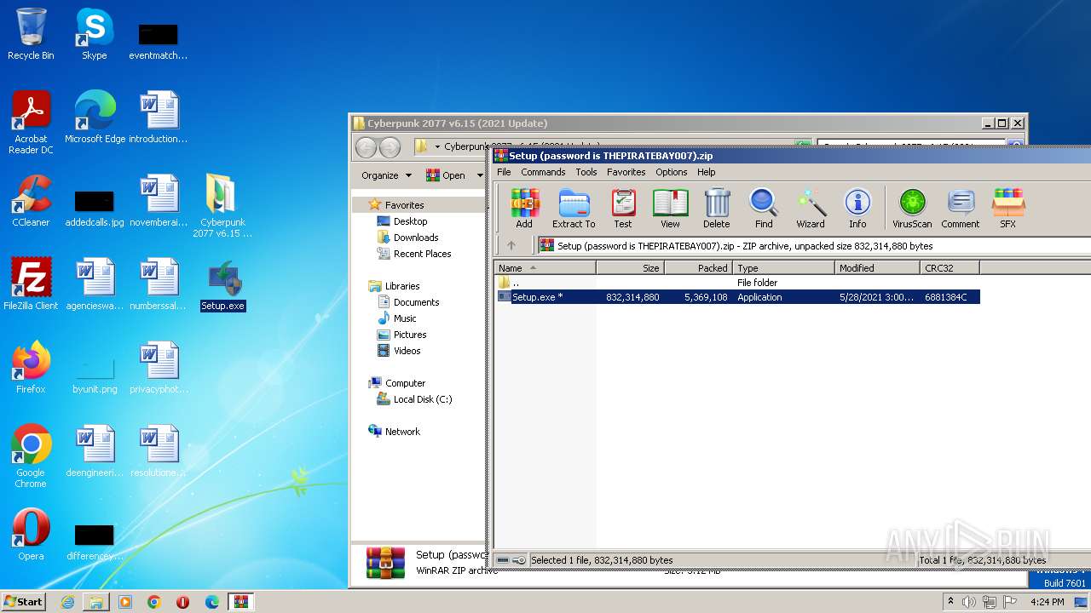Select Google Chrome desktop shortcut

31,456
